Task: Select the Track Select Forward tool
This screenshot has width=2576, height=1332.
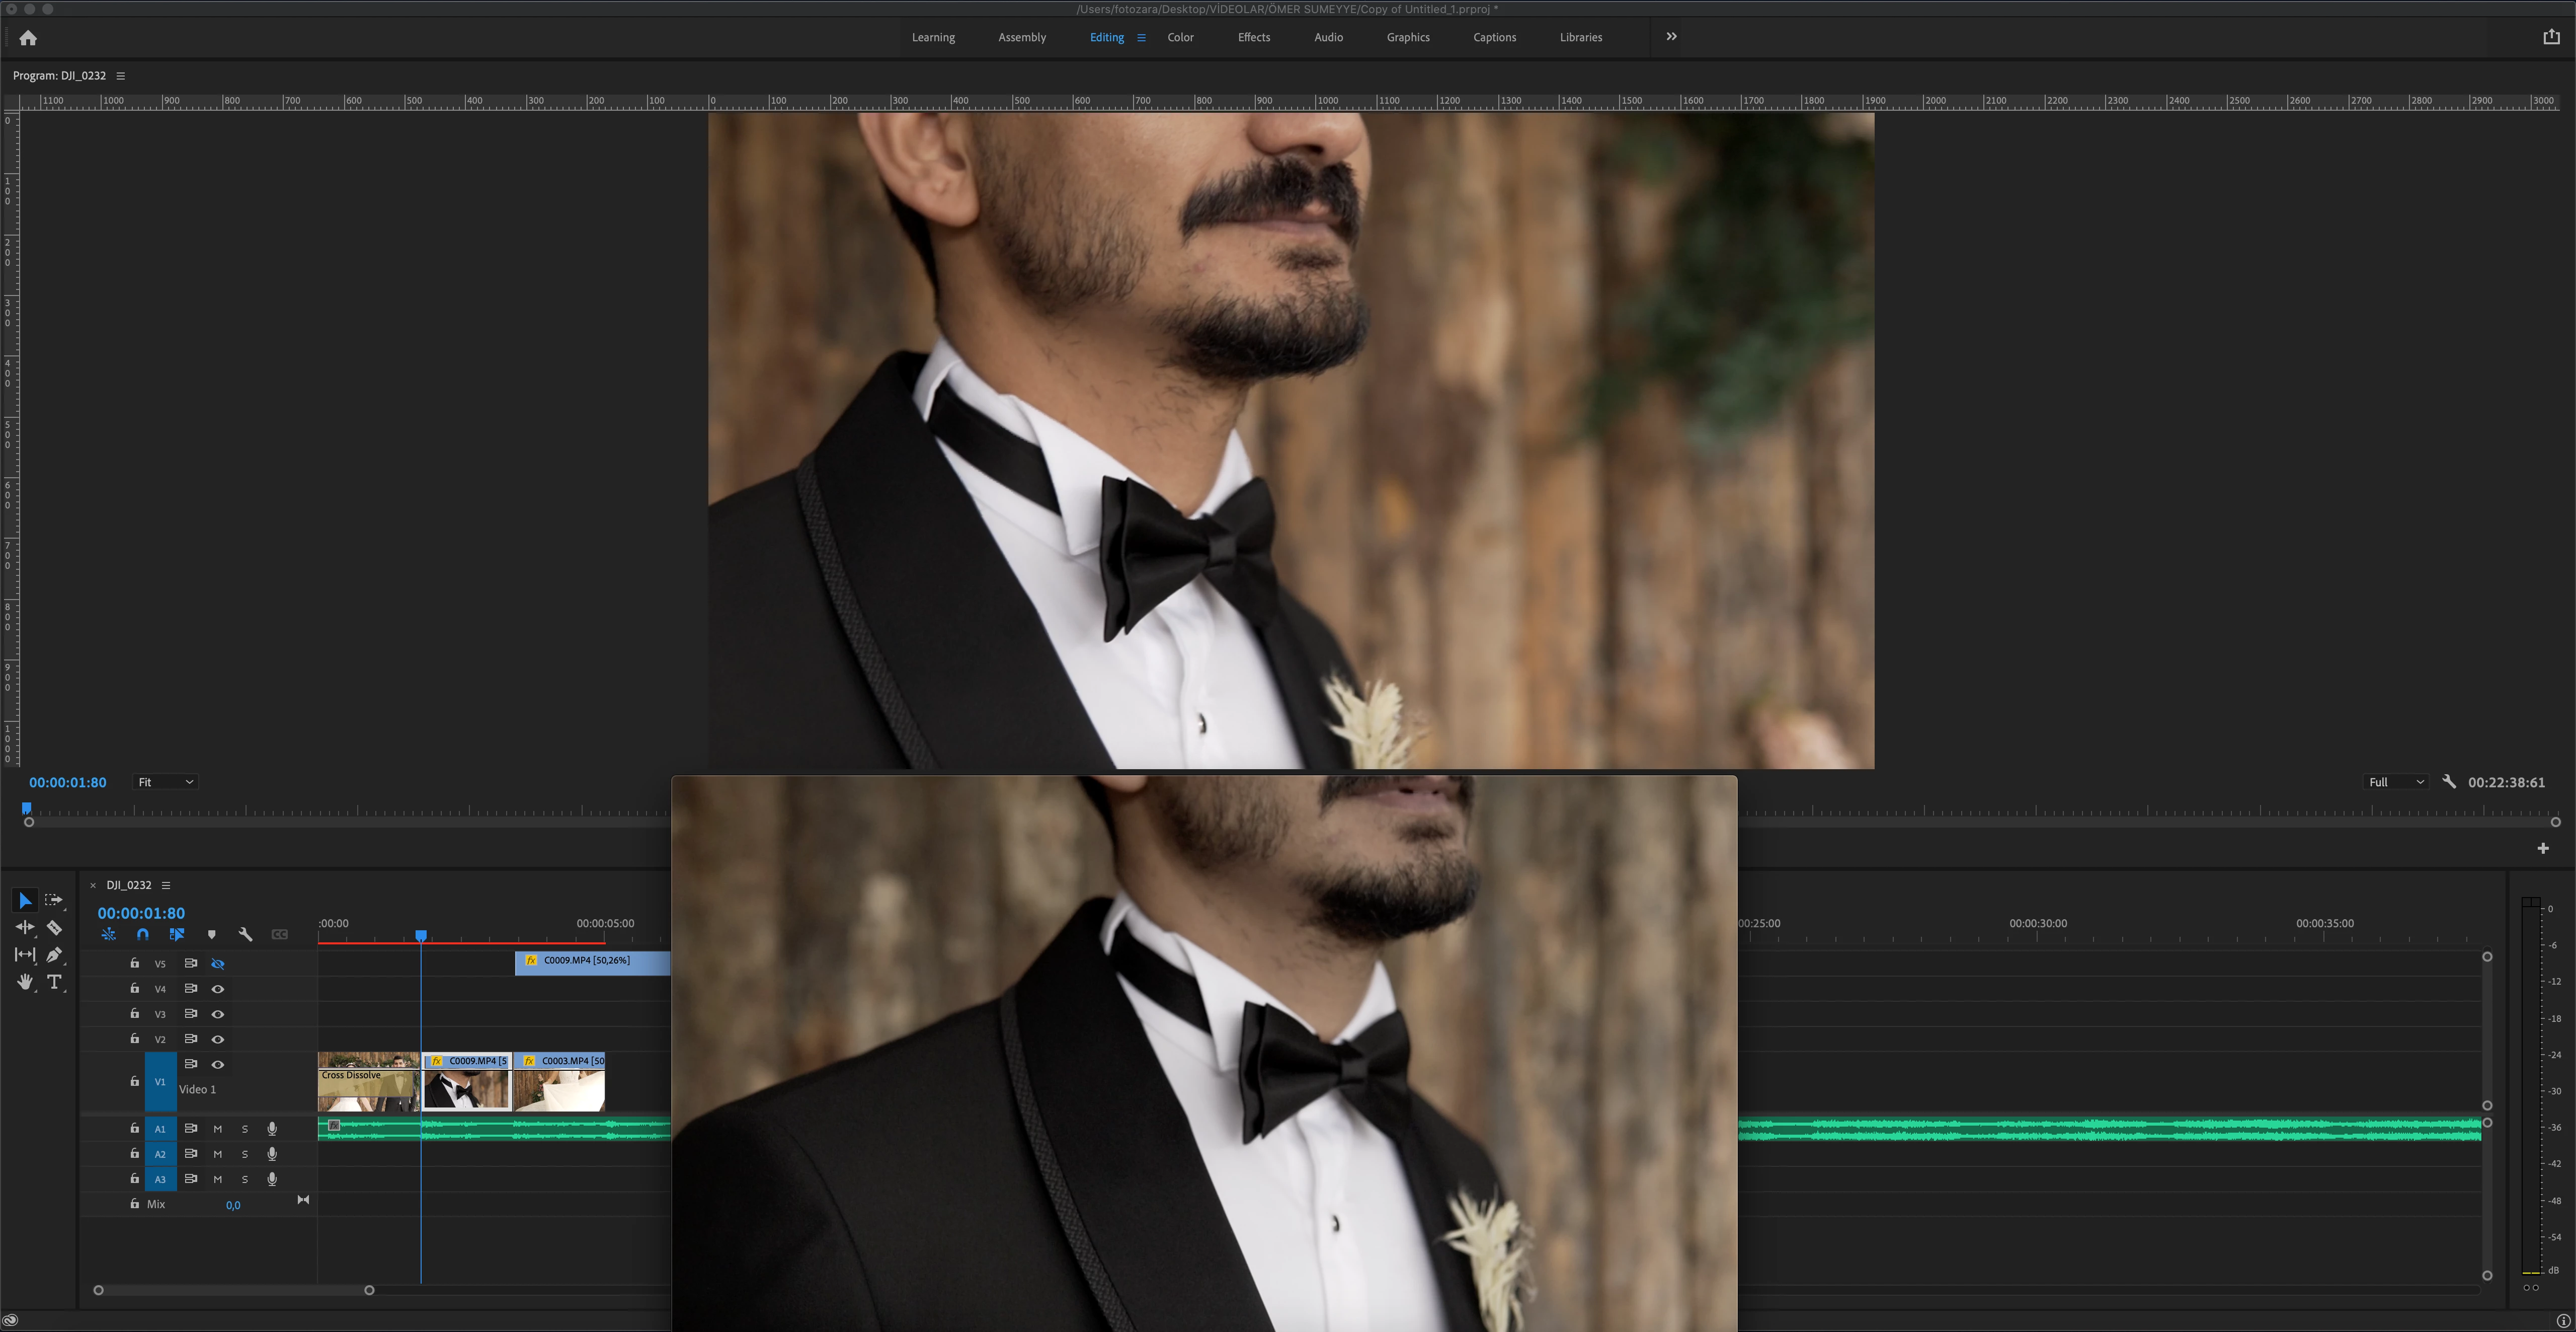Action: tap(54, 900)
